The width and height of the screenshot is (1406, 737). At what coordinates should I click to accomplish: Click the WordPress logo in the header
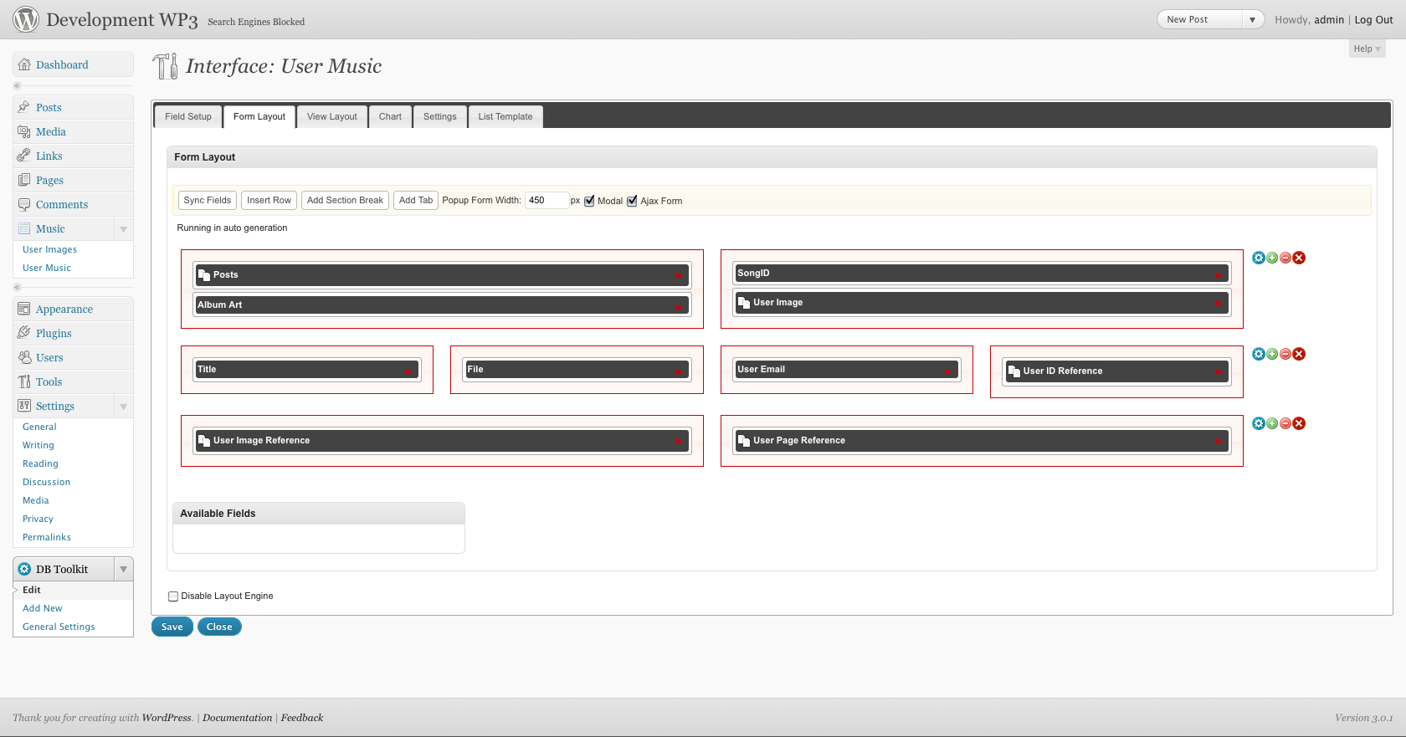26,19
